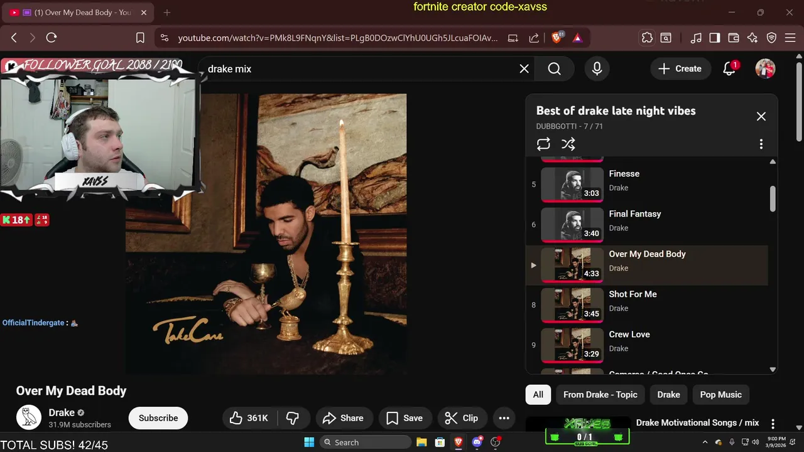Open more actions three-dot button
Screen dimensions: 804x452
tap(504, 418)
